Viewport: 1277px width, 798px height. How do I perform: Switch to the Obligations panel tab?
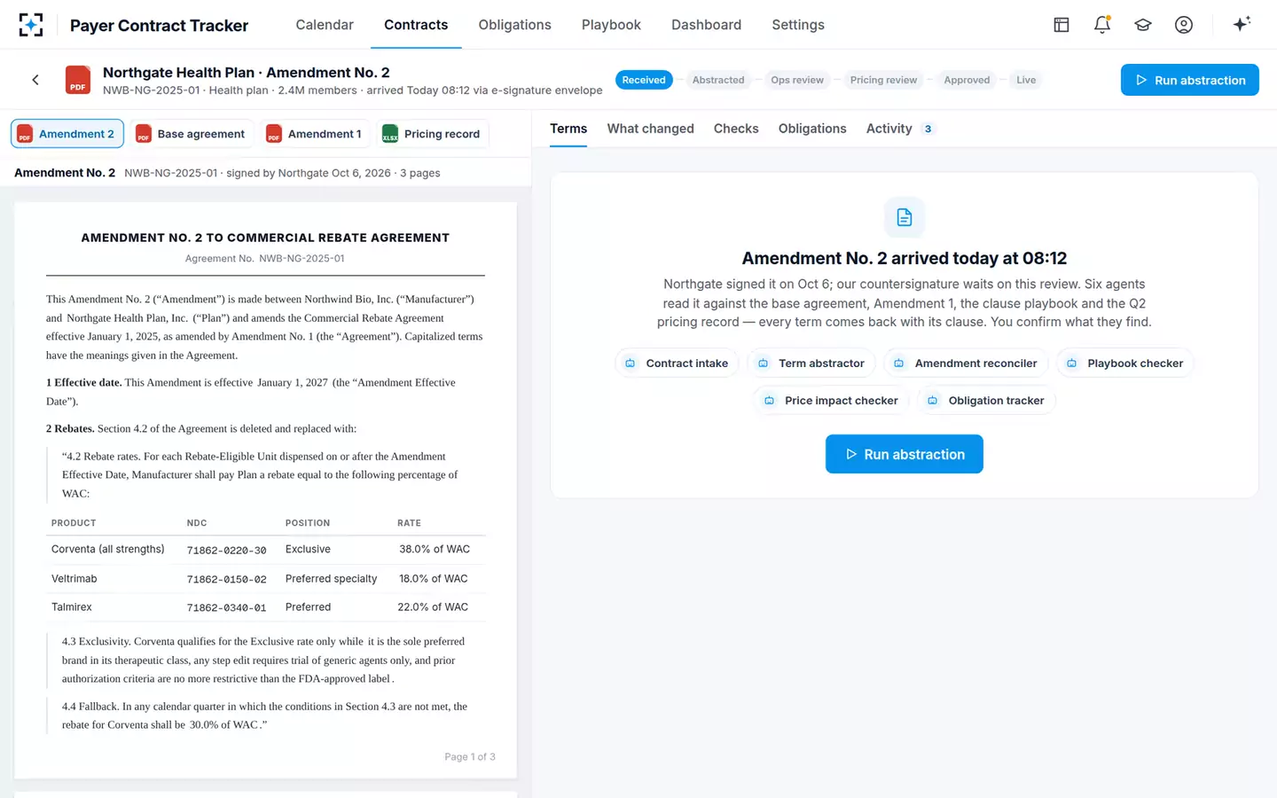pyautogui.click(x=812, y=129)
